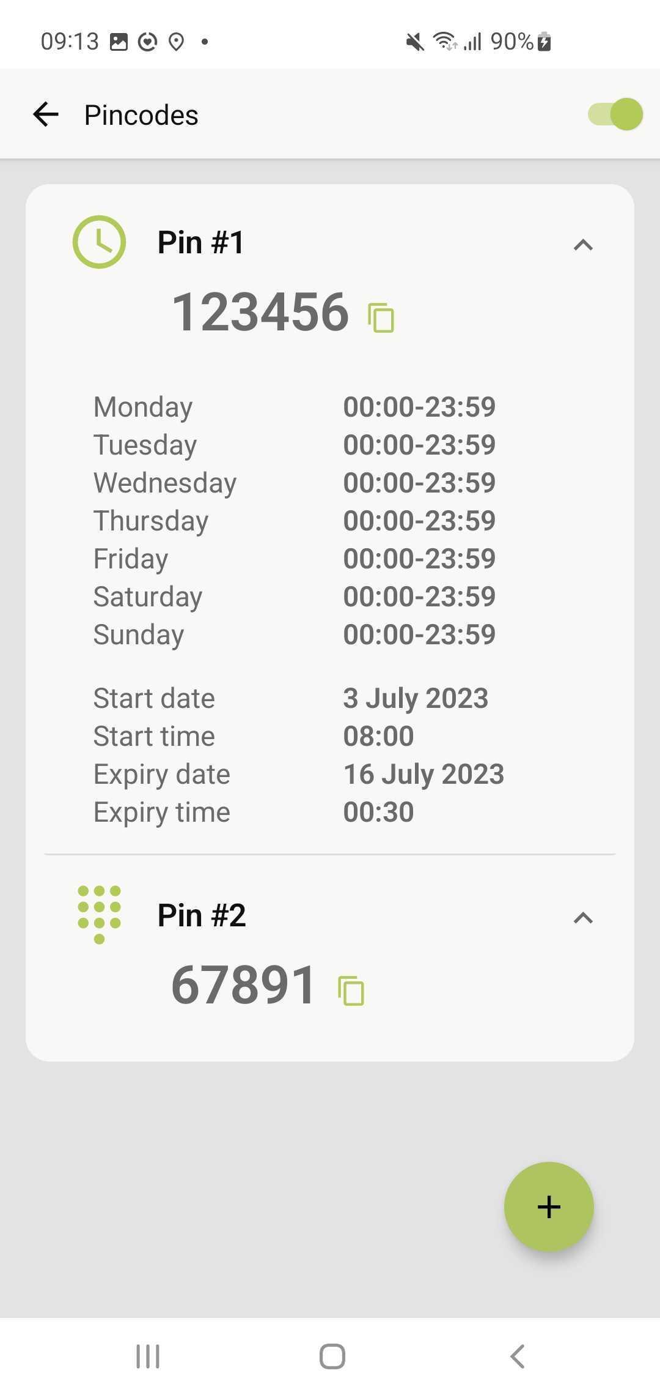Select the Pin #1 title

click(201, 242)
